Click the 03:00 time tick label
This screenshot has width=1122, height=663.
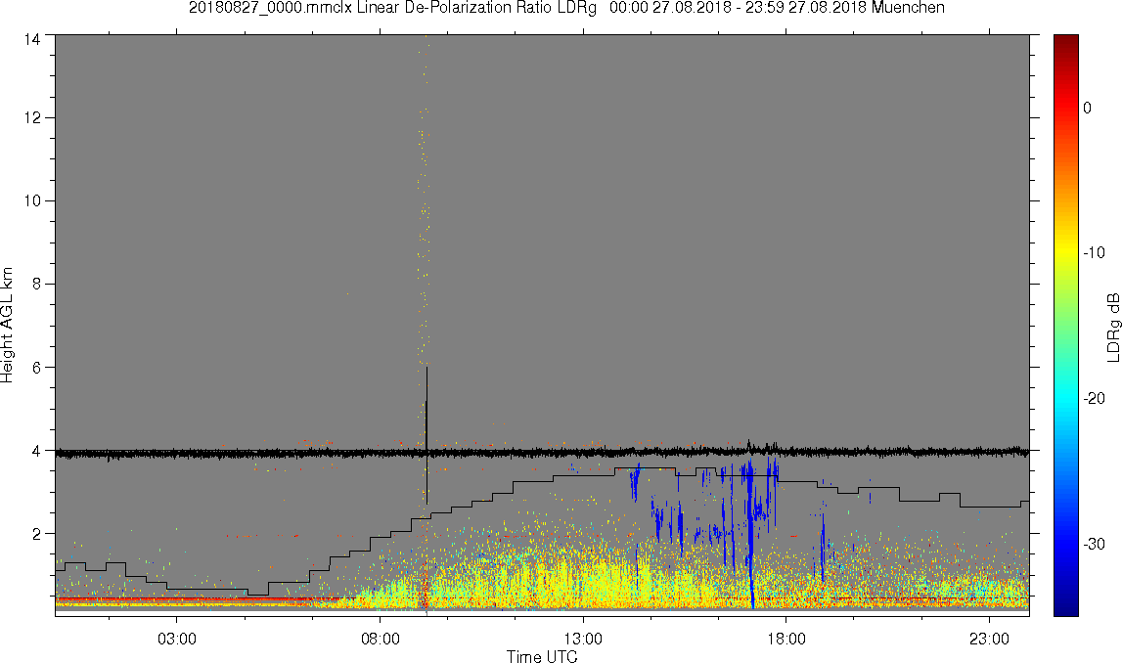(177, 639)
